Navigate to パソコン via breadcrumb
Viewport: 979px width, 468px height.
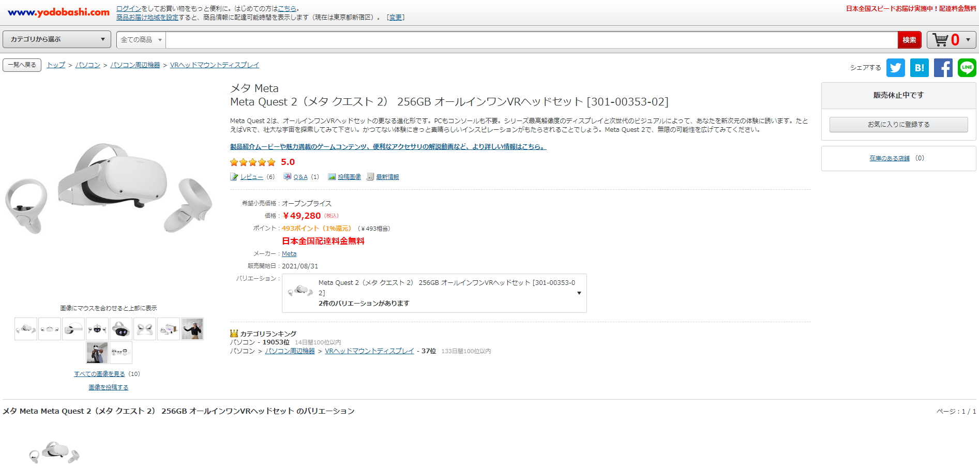pos(88,65)
